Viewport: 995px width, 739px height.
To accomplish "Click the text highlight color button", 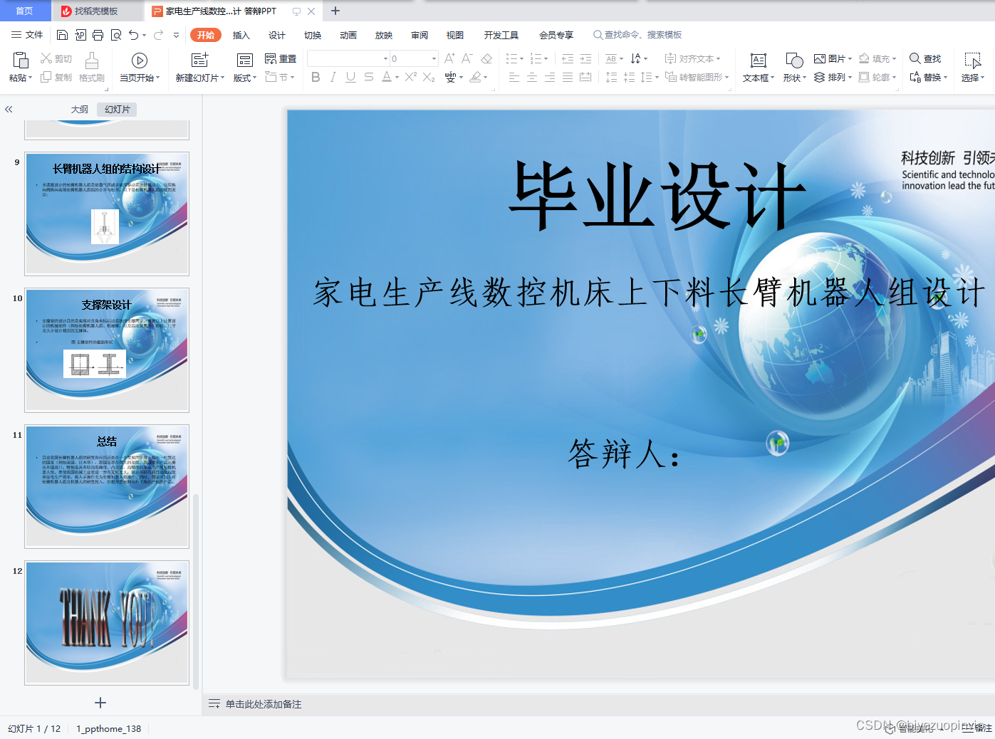I will 476,77.
